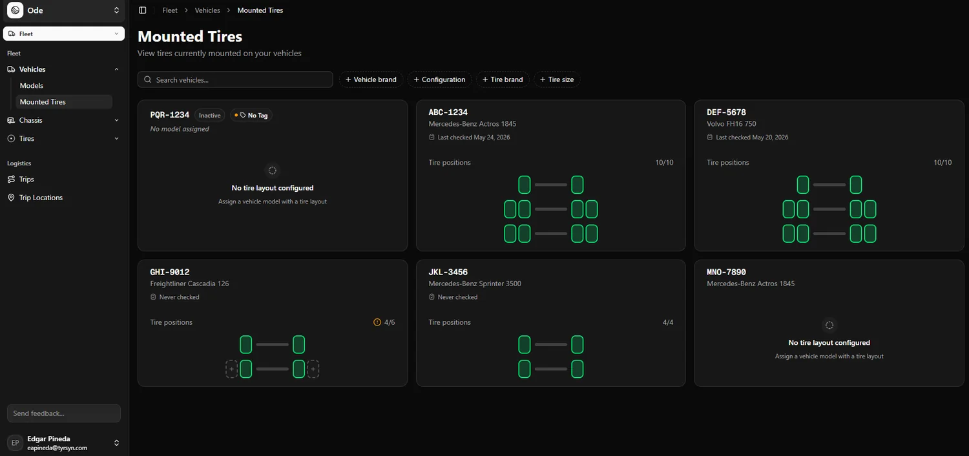Open the Fleet selector dropdown
This screenshot has width=969, height=456.
(x=64, y=34)
